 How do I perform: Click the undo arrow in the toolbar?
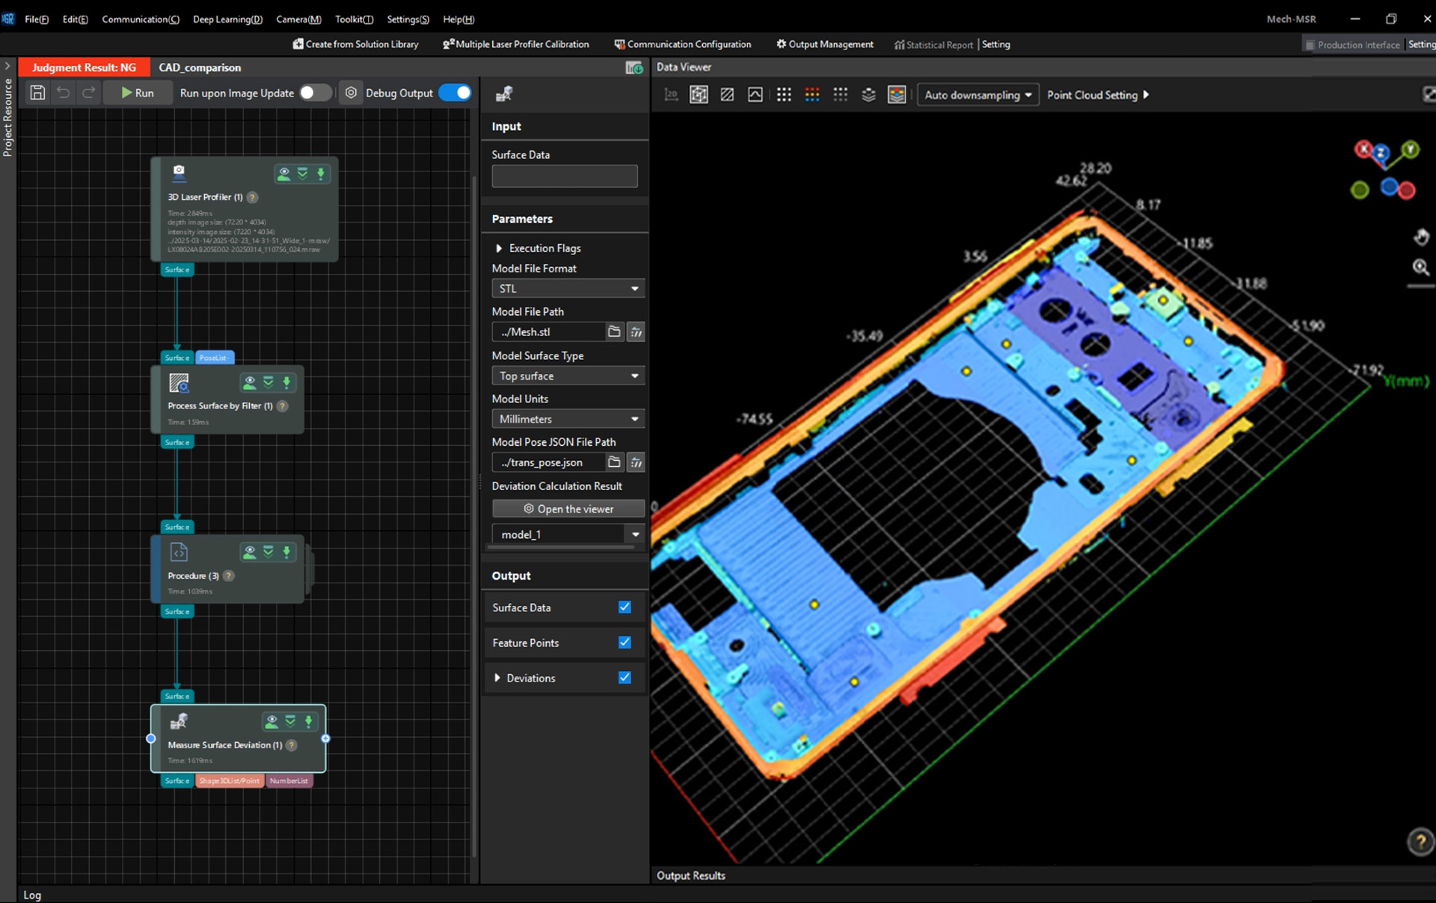64,93
